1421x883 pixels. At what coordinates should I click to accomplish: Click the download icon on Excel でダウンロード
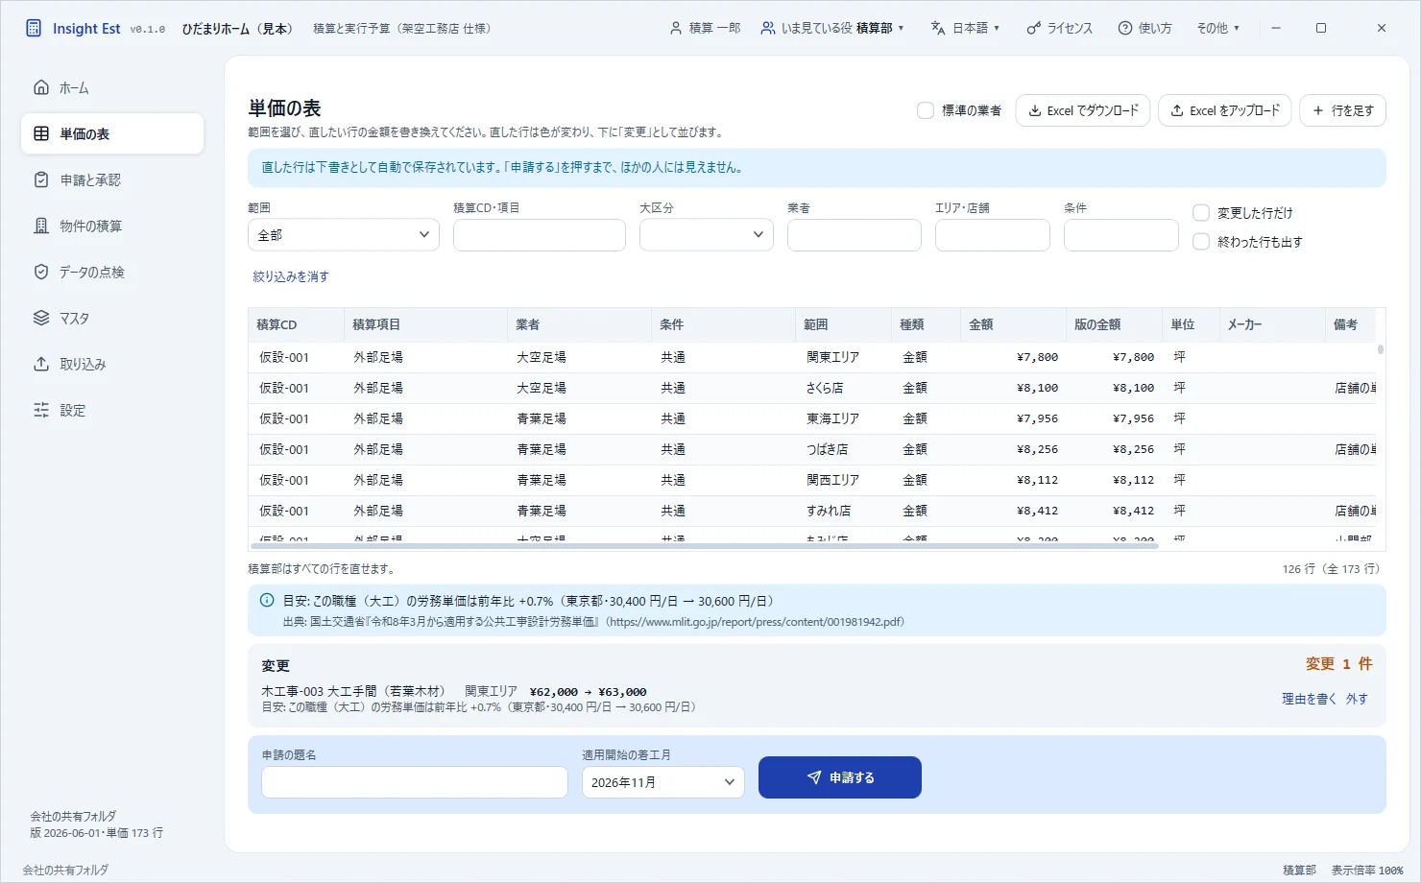[x=1035, y=110]
